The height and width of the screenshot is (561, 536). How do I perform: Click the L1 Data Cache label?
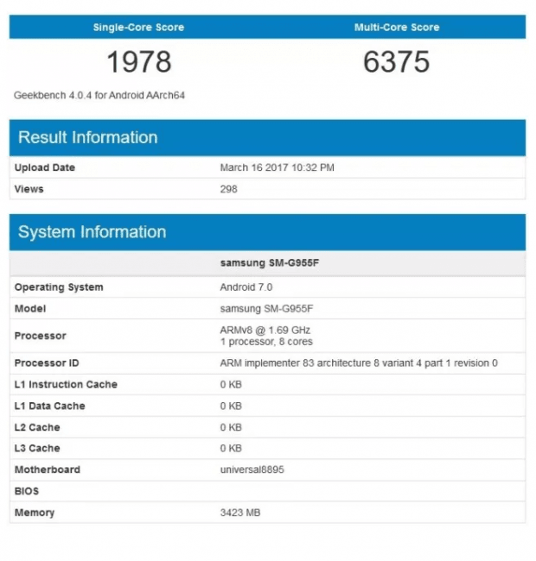tap(50, 406)
